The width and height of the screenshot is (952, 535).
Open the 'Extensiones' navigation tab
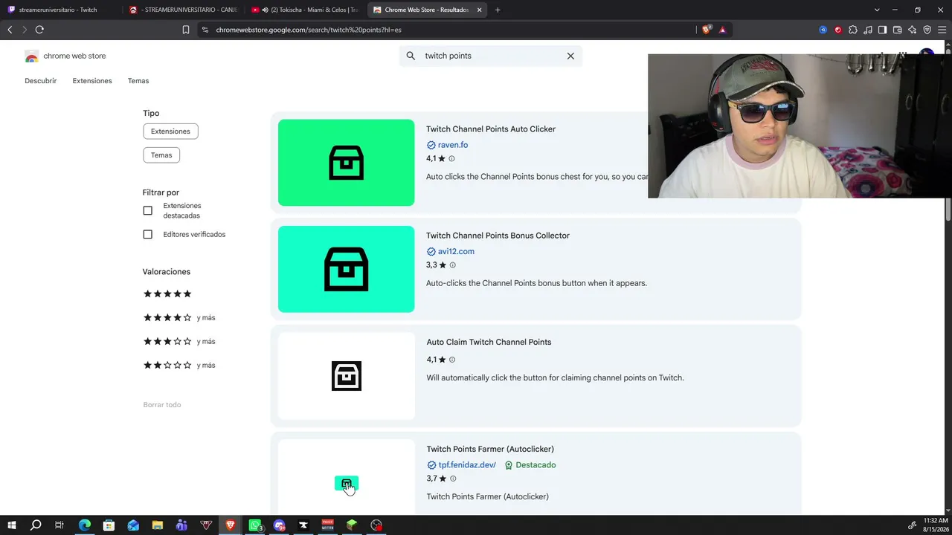click(x=92, y=81)
